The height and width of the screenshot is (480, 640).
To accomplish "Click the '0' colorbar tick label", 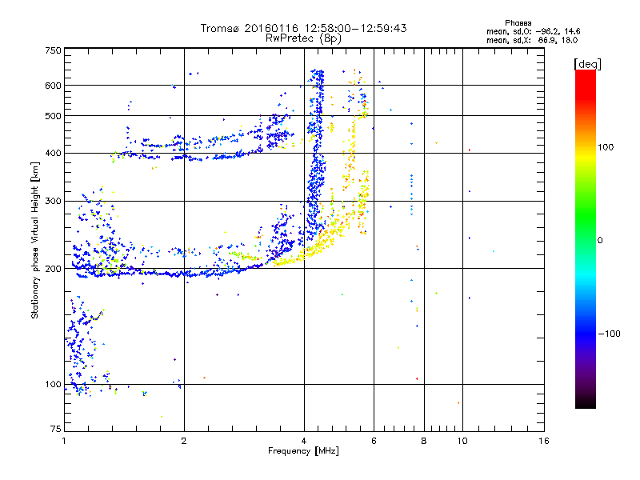I will [x=600, y=240].
